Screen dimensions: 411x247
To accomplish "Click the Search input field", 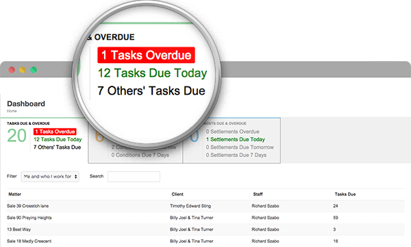I will coord(134,176).
